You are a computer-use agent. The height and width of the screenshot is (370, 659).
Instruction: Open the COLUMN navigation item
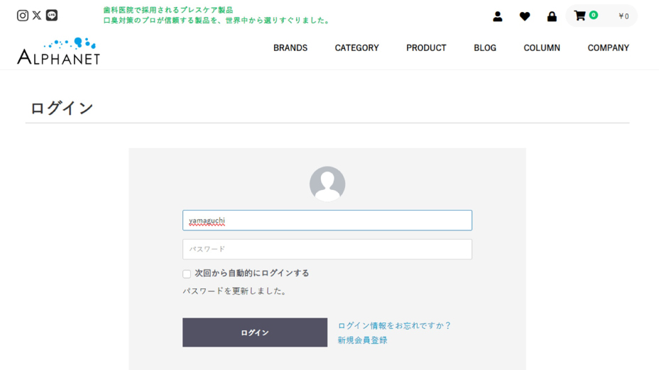542,48
